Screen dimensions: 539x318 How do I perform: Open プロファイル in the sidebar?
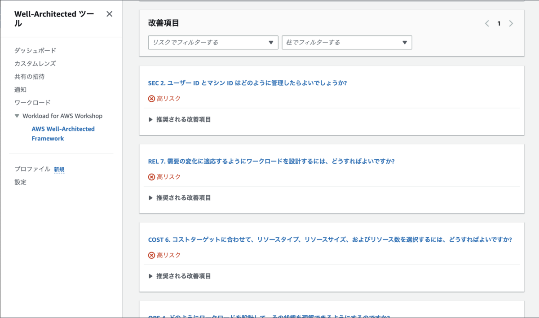coord(32,169)
